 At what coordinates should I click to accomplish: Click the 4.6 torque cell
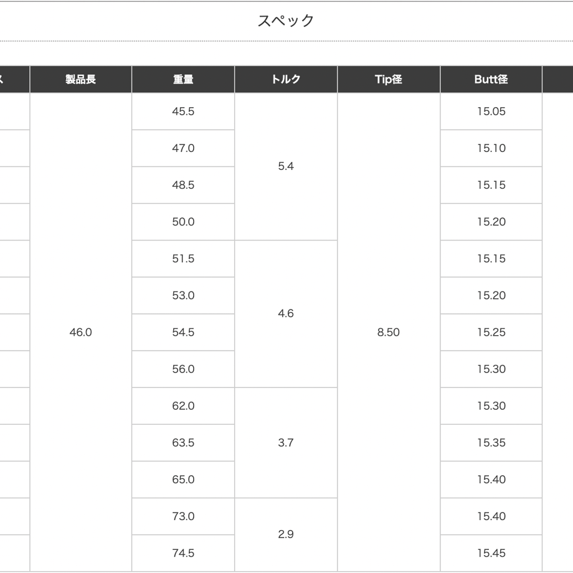286,313
